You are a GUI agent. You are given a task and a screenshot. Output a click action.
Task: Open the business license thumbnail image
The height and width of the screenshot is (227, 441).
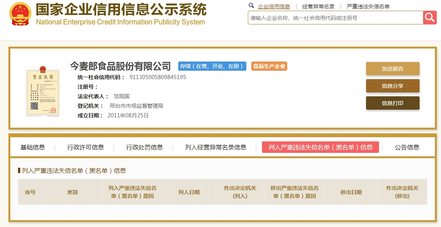43,91
